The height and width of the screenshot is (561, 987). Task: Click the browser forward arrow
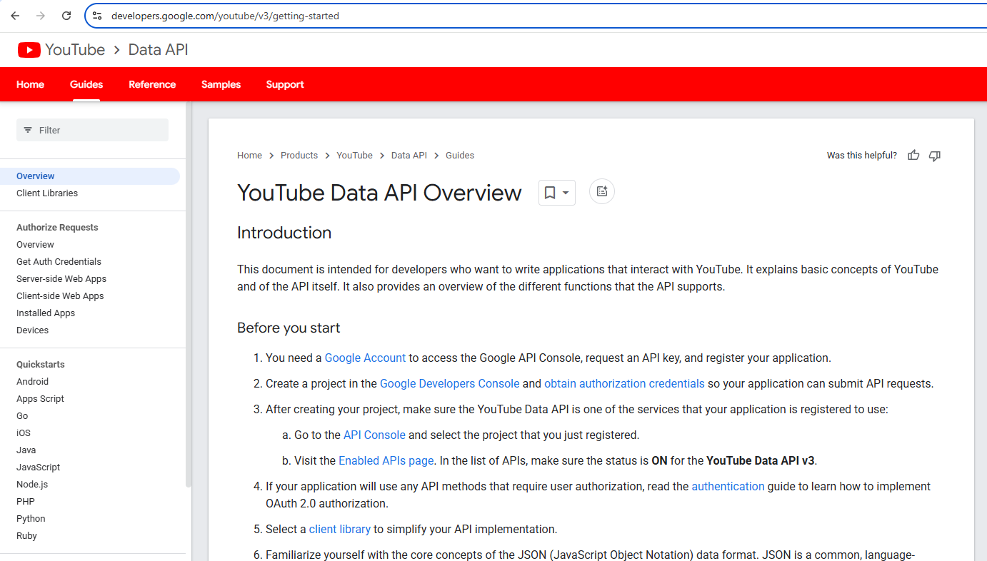41,16
